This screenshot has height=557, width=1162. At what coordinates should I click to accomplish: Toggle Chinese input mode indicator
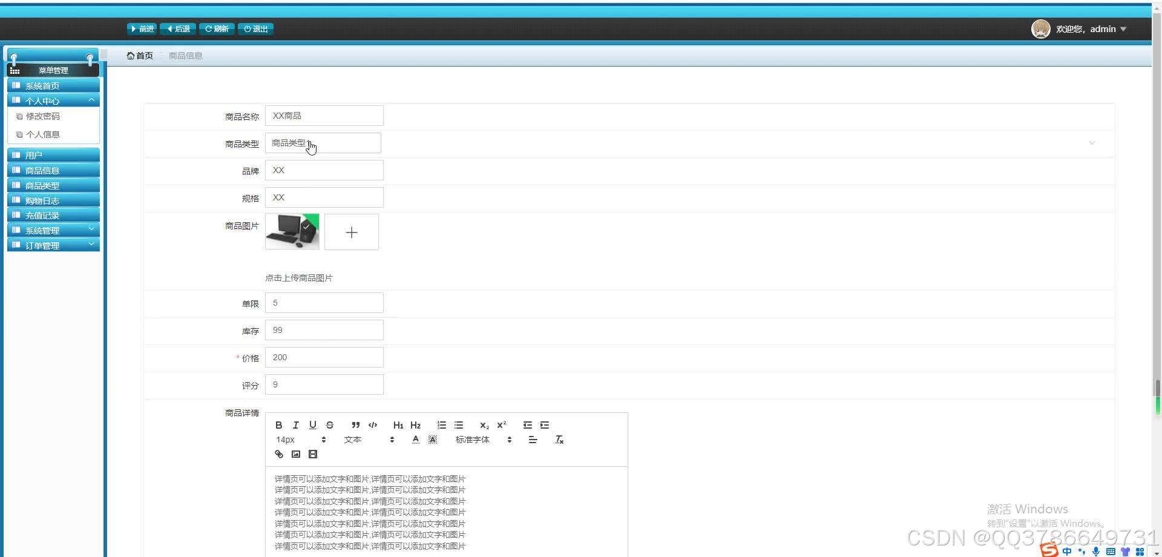[1066, 551]
